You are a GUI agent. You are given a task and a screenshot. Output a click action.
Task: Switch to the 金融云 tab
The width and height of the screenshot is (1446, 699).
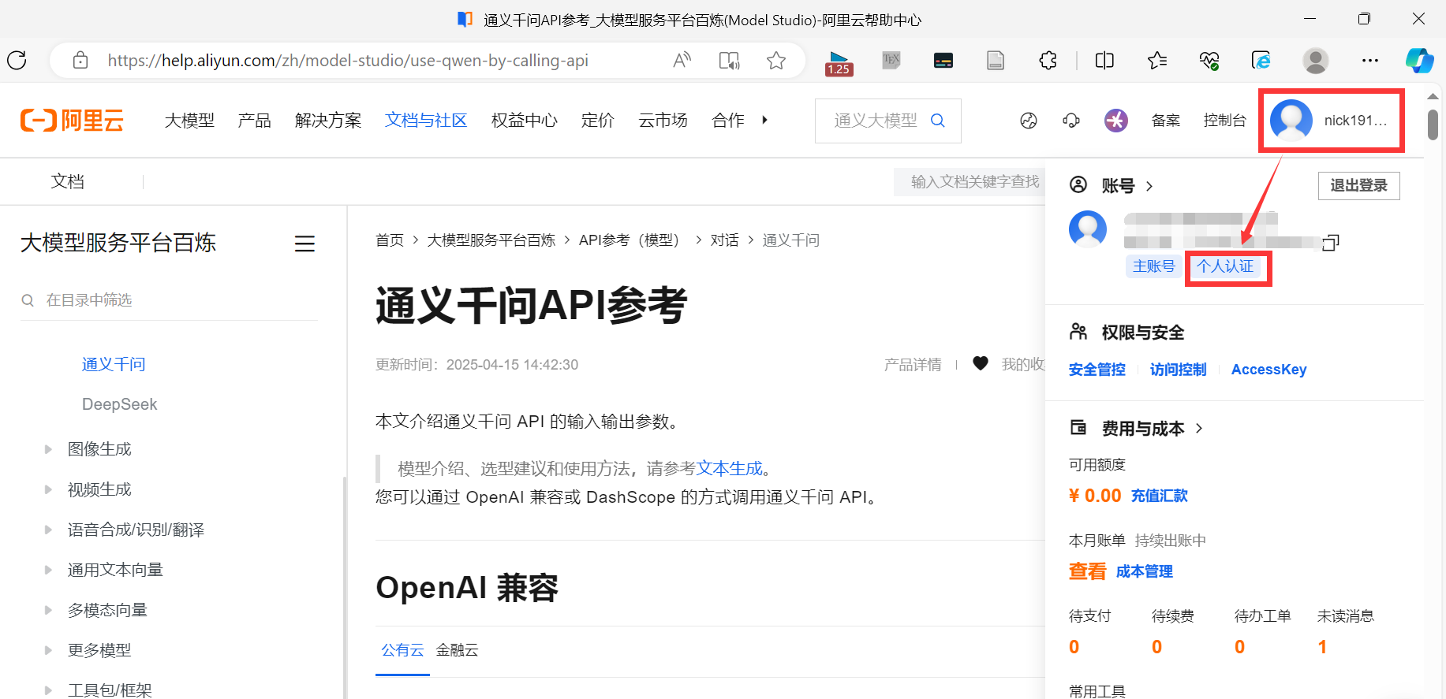[x=457, y=650]
